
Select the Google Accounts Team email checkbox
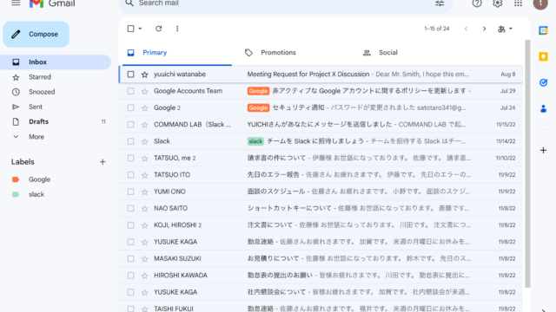(x=130, y=91)
